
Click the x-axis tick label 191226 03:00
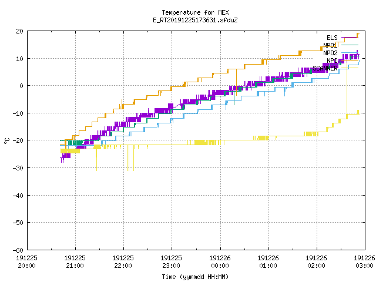point(364,262)
